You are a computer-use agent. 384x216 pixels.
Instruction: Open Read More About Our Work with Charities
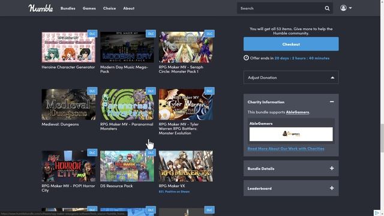pyautogui.click(x=286, y=149)
